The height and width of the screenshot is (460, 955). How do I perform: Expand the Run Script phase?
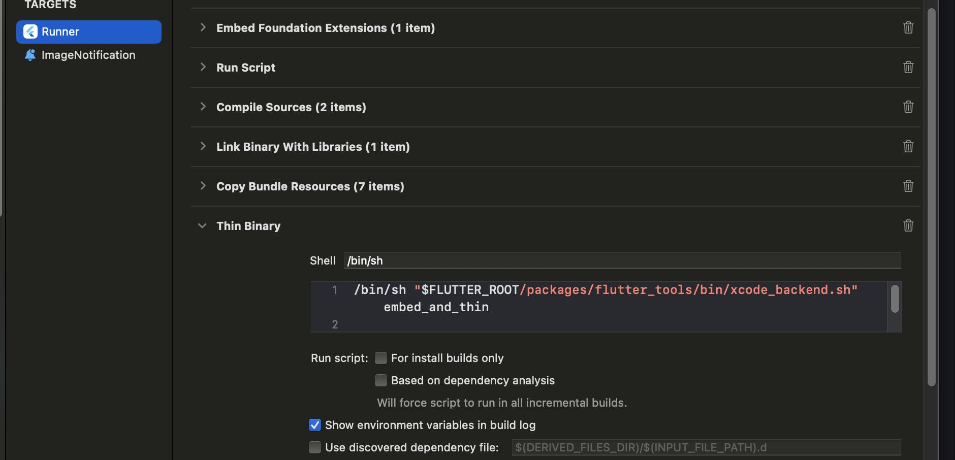203,67
